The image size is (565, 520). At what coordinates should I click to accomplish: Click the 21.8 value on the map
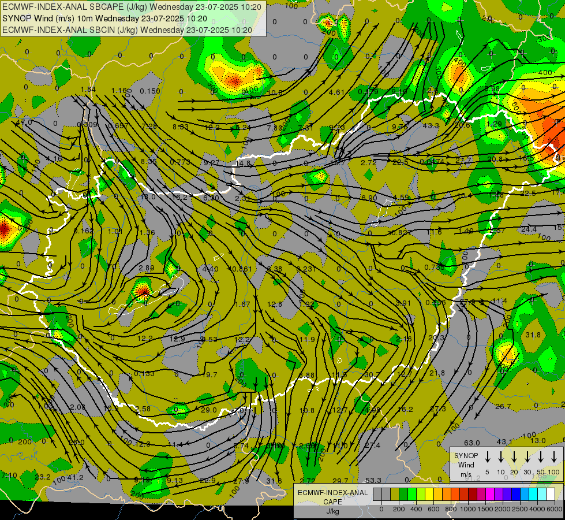pyautogui.click(x=437, y=373)
